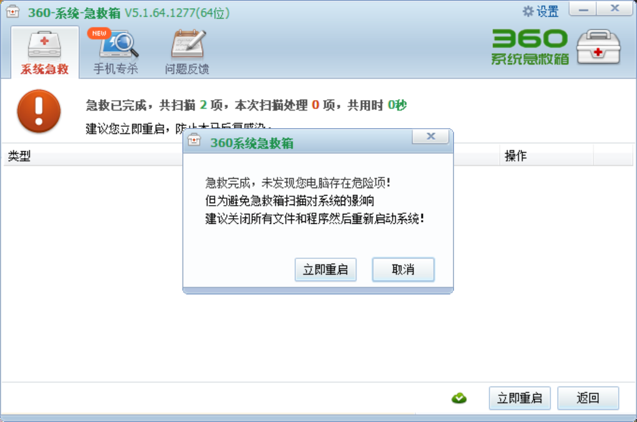Click the orange NEW badge on 手机专杀
637x422 pixels.
pos(99,33)
